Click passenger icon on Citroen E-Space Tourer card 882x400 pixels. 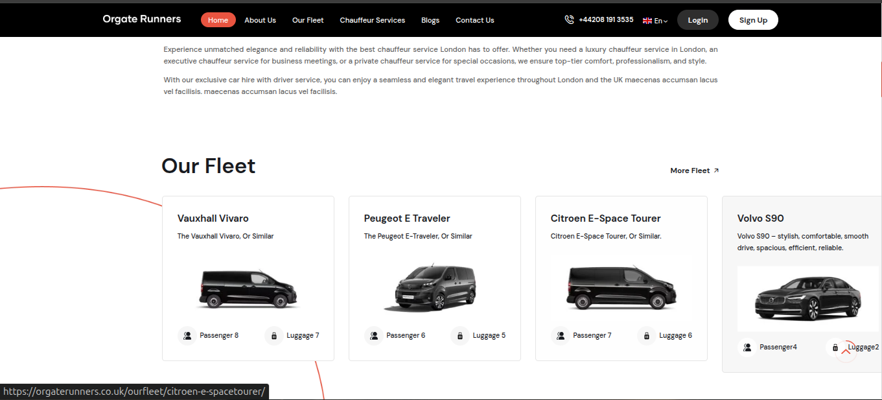tap(561, 336)
